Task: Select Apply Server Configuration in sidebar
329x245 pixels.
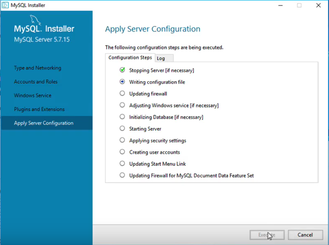Action: coord(46,123)
